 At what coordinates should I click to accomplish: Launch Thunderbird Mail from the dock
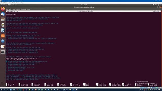(3, 14)
